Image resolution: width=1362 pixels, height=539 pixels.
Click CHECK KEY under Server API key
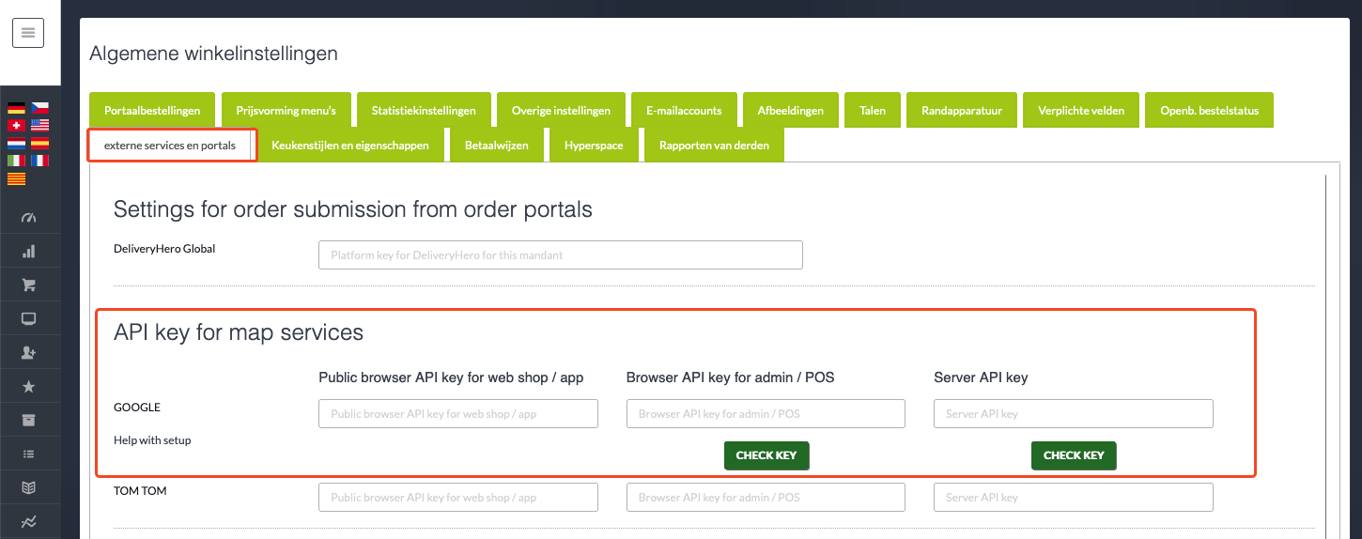click(x=1074, y=455)
